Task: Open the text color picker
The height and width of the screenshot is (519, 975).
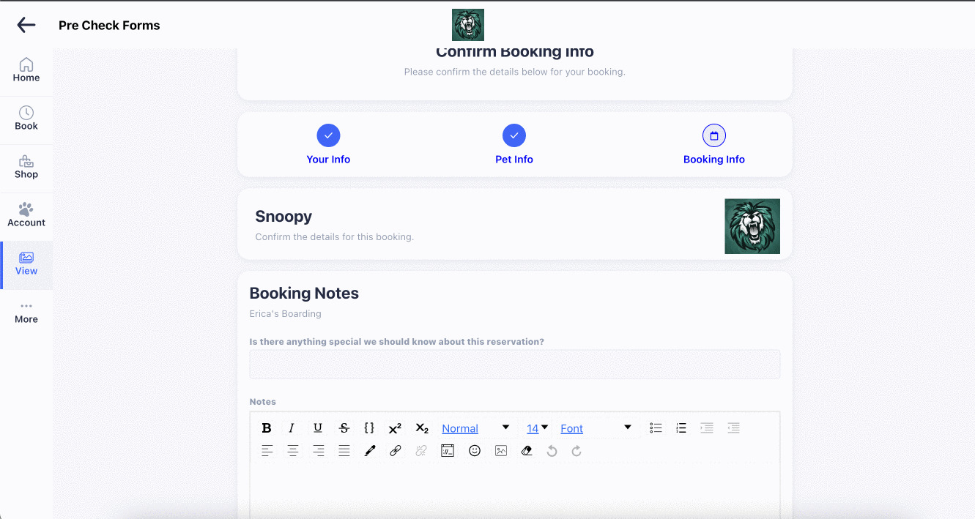Action: tap(370, 451)
